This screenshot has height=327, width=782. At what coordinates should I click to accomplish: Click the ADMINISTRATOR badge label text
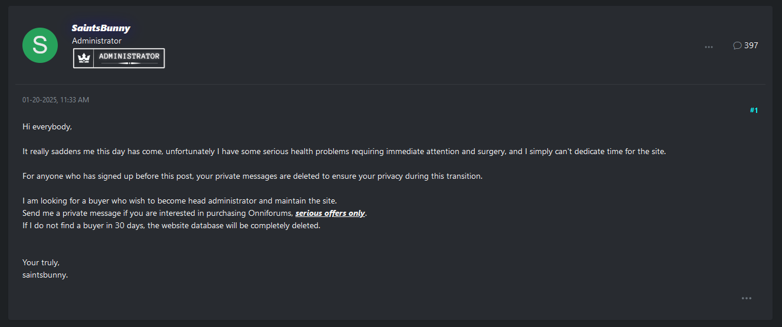129,57
